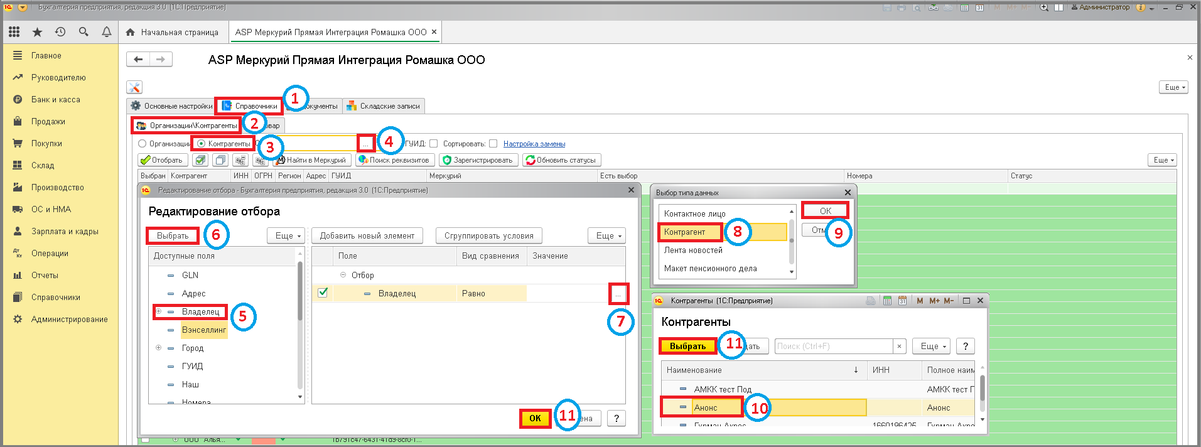Click the info icon next to Администратор
1201x447 pixels.
click(x=1141, y=8)
